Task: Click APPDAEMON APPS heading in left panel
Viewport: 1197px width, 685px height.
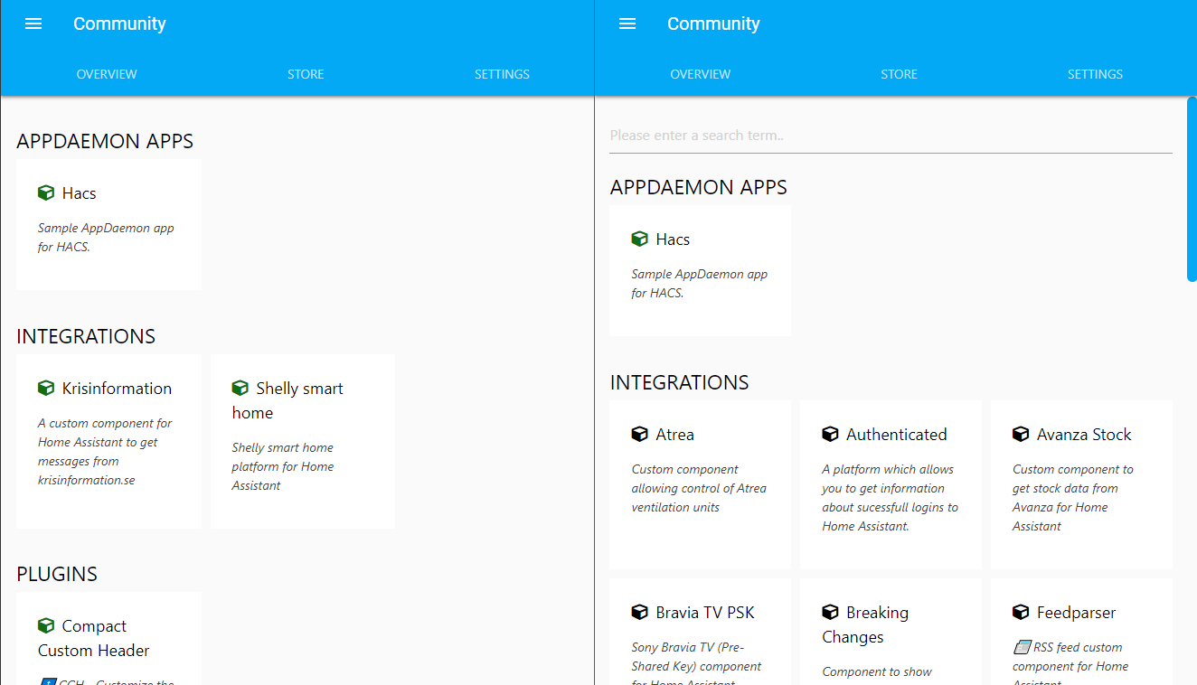Action: click(x=105, y=141)
